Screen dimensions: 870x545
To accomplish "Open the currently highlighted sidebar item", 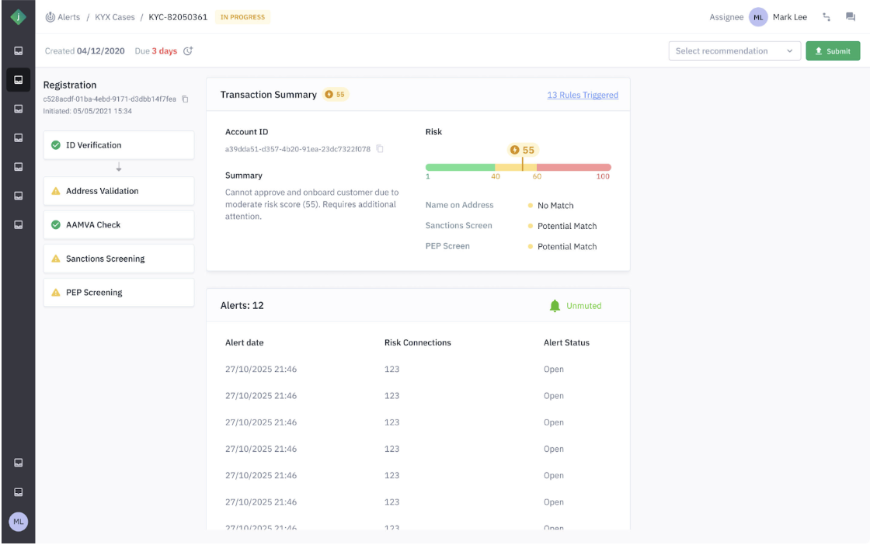I will tap(19, 80).
